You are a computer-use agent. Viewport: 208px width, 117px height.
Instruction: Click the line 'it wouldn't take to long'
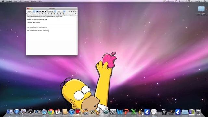pyautogui.click(x=33, y=22)
